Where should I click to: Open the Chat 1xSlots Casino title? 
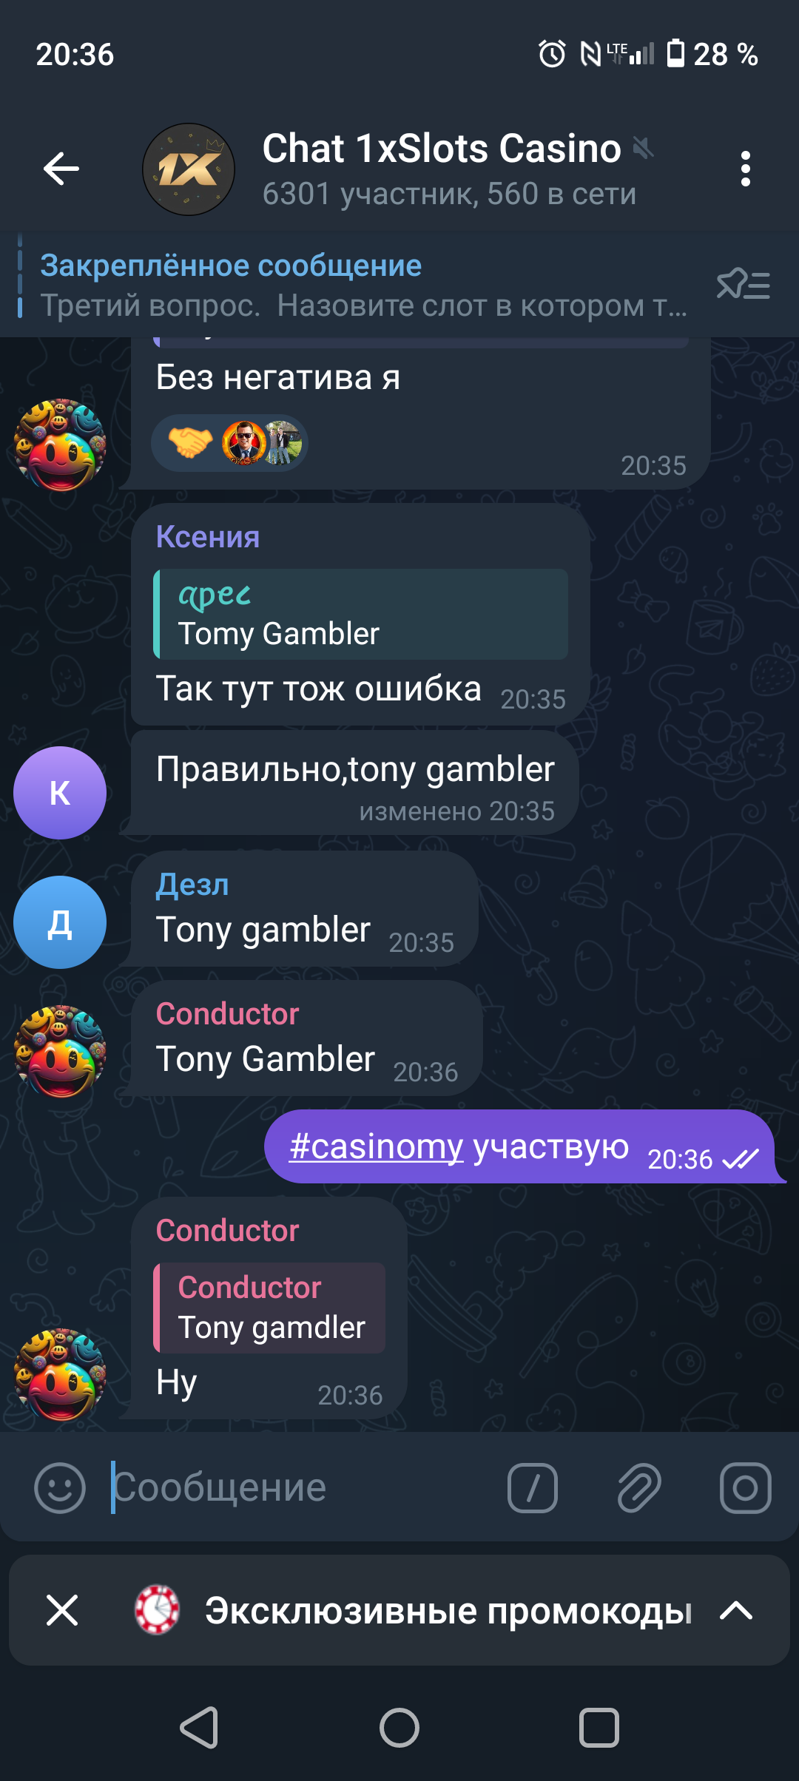[442, 148]
